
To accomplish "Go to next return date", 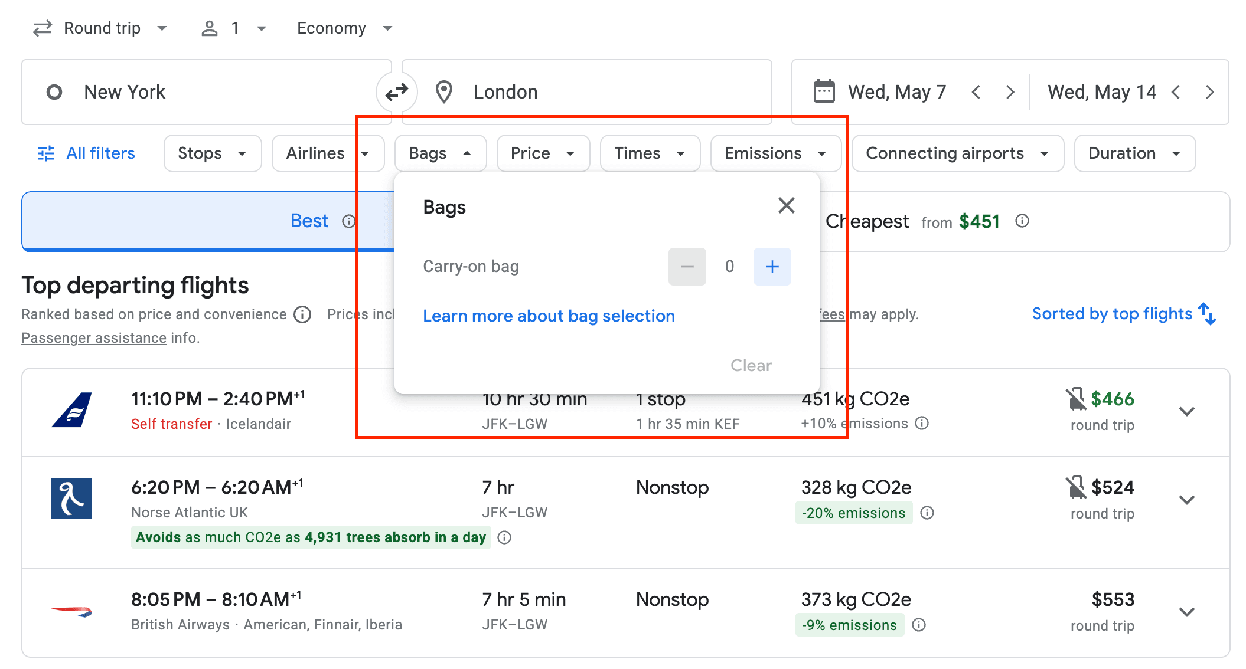I will [x=1210, y=92].
